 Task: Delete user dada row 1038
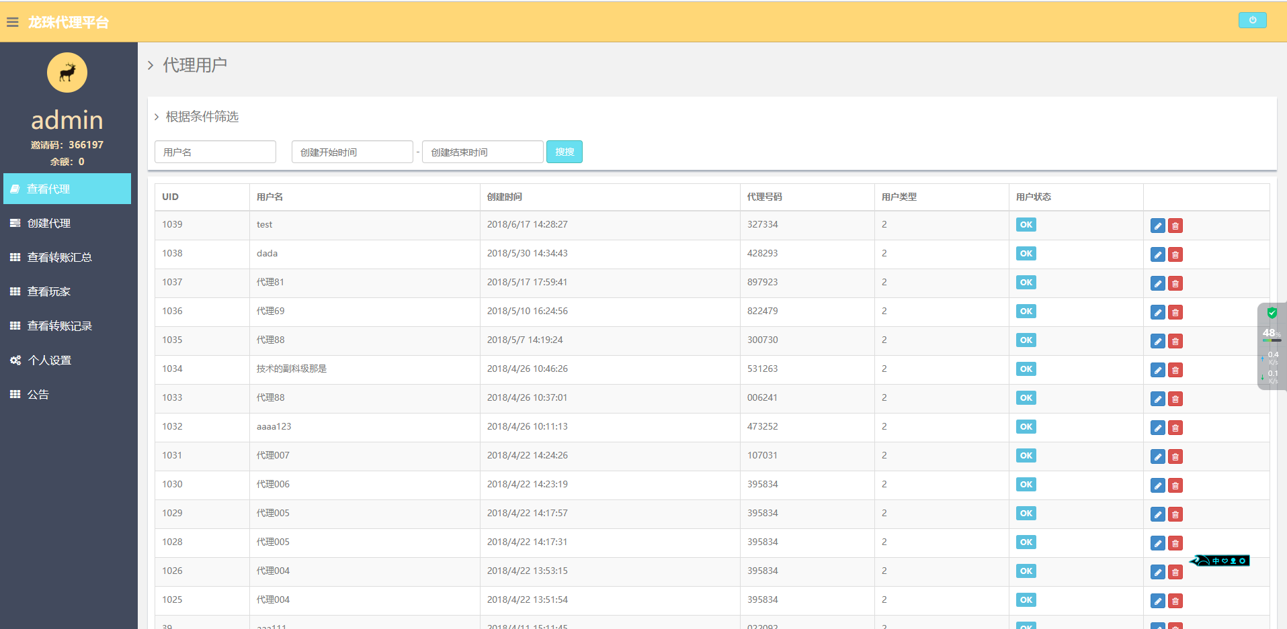(1175, 254)
